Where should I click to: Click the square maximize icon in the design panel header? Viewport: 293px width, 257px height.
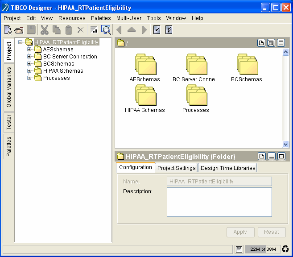point(281,43)
